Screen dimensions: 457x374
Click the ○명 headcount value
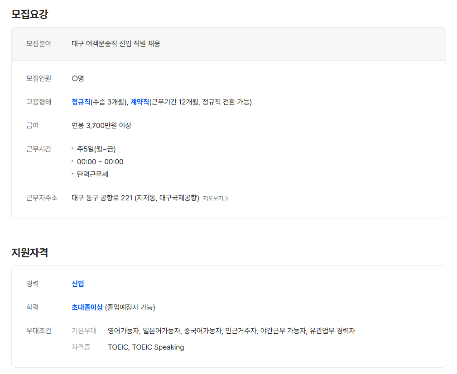tap(78, 78)
